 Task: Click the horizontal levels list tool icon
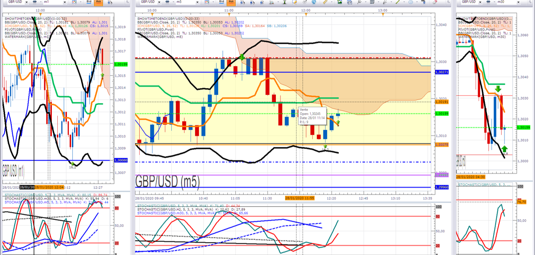[x=372, y=2]
